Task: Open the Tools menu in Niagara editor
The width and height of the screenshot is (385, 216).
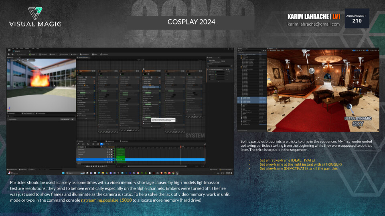Action: click(x=33, y=48)
